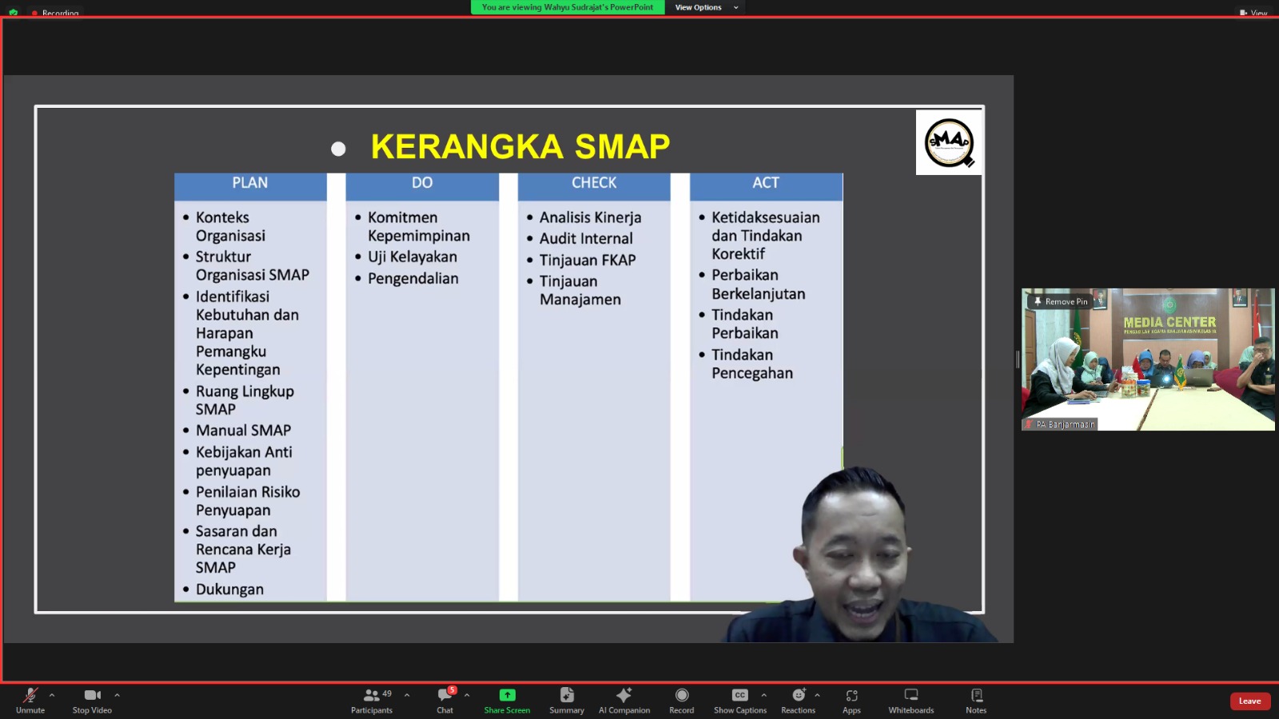Select the PA Banjarmasin video thumbnail
This screenshot has width=1279, height=719.
point(1148,367)
